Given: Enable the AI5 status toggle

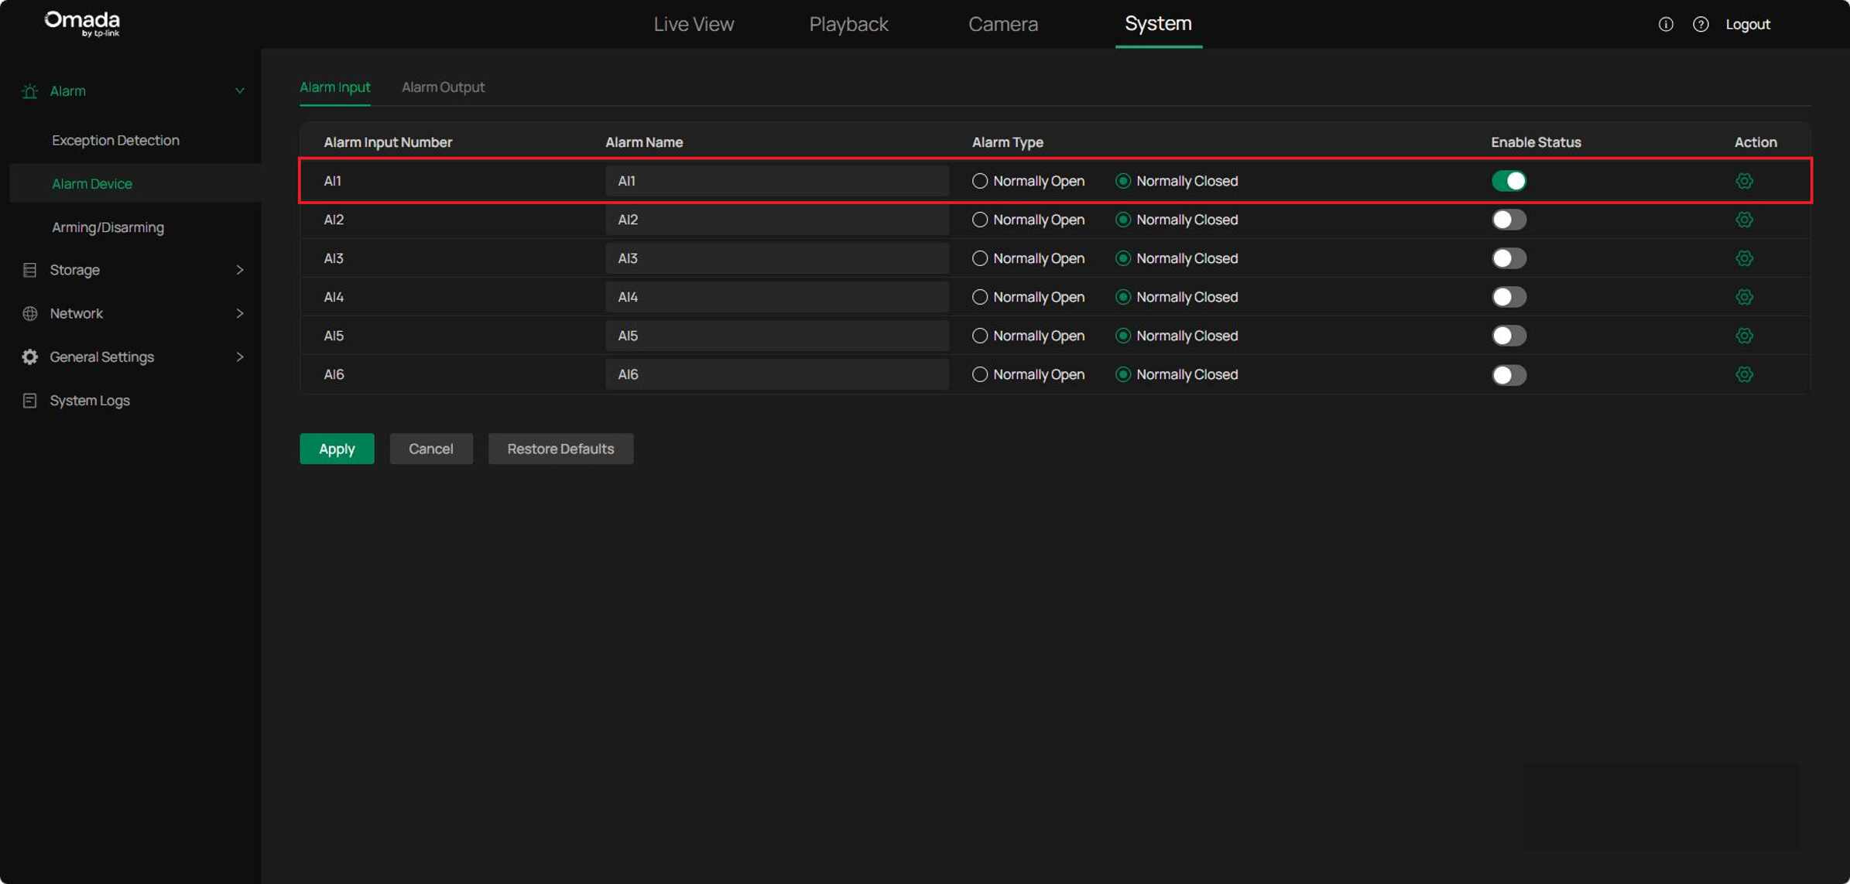Looking at the screenshot, I should (1509, 336).
